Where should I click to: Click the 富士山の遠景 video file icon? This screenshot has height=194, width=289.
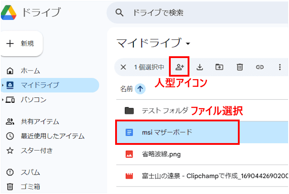pos(129,176)
